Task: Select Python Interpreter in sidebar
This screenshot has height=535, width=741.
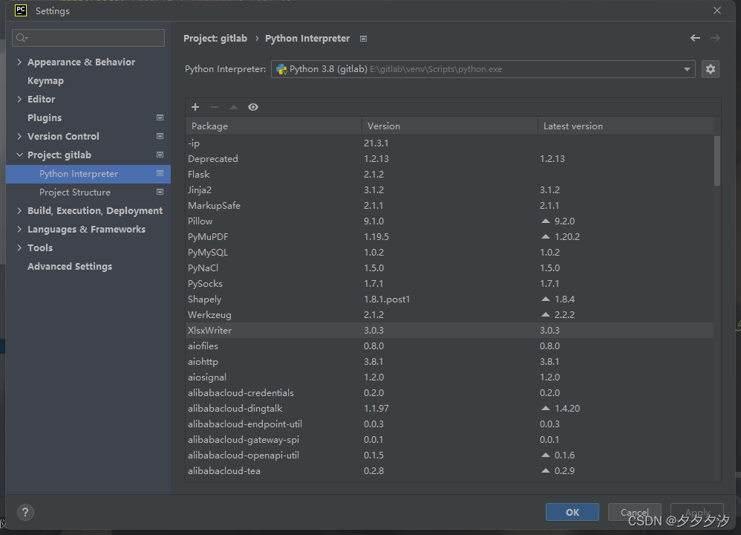Action: click(x=88, y=174)
